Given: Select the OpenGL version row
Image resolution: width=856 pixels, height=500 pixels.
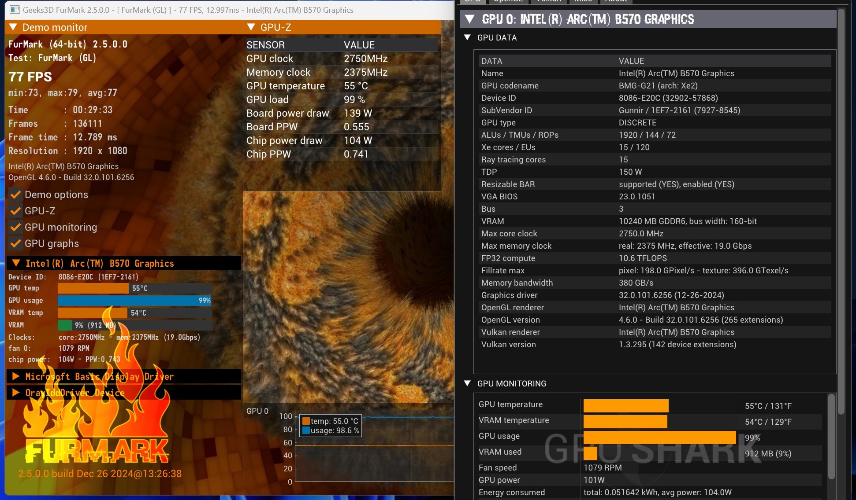Looking at the screenshot, I should tap(655, 320).
